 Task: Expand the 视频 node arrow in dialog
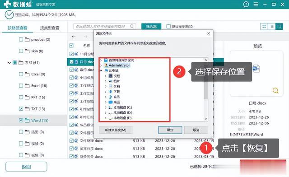point(106,76)
